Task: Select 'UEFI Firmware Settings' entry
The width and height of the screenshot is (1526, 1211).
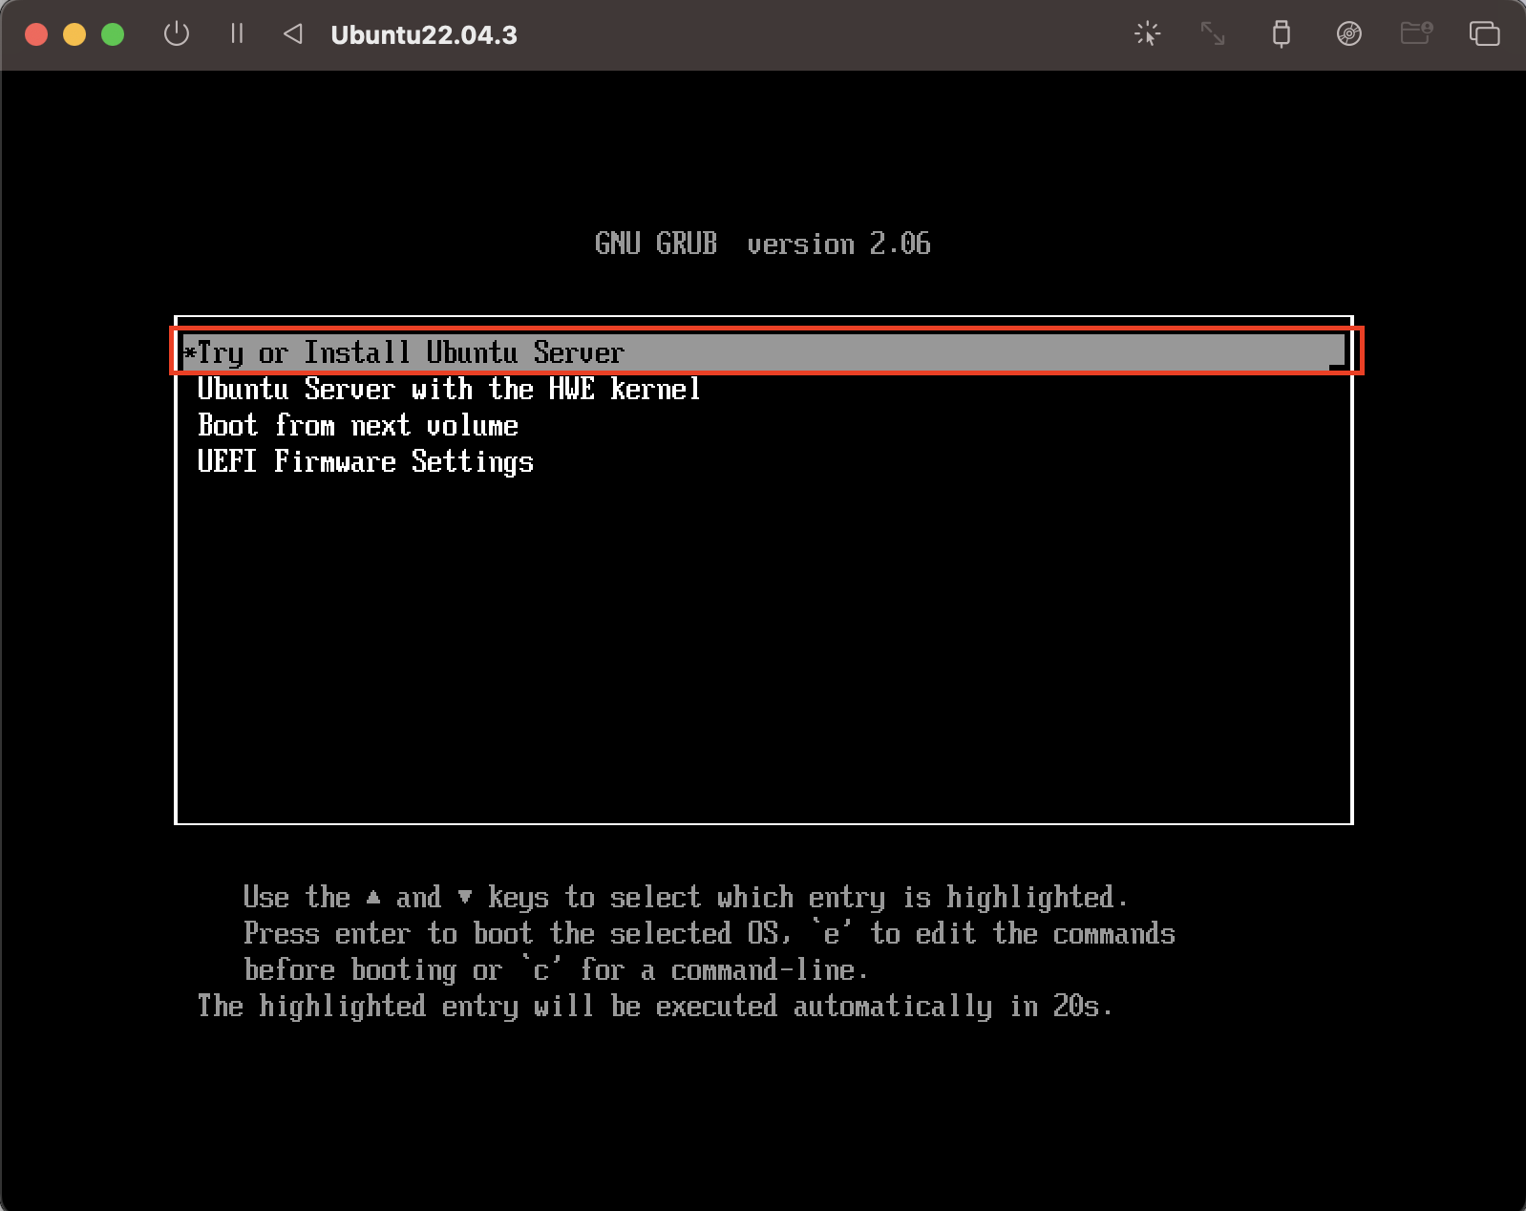Action: [365, 462]
